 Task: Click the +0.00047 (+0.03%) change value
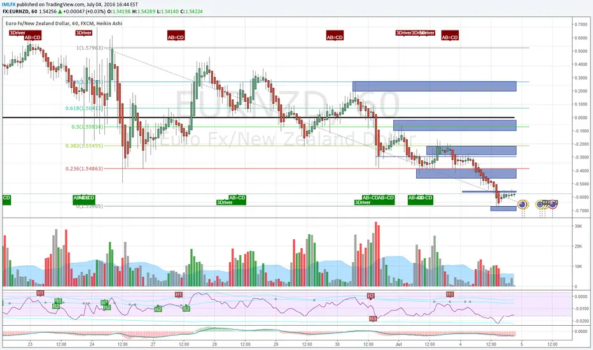pos(85,11)
